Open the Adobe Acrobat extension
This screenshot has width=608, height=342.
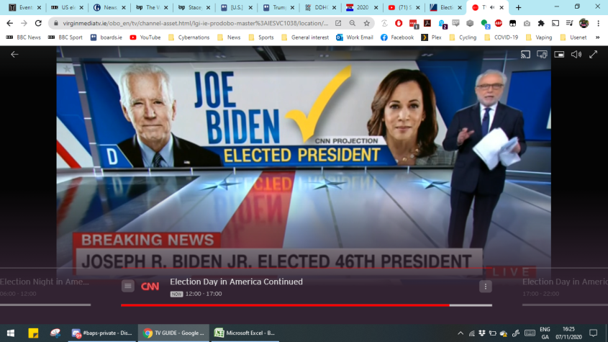pos(427,23)
